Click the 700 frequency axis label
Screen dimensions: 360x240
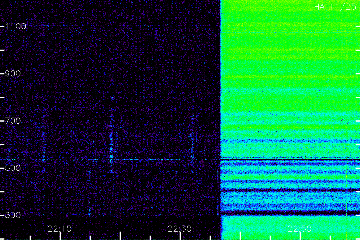[x=13, y=120]
